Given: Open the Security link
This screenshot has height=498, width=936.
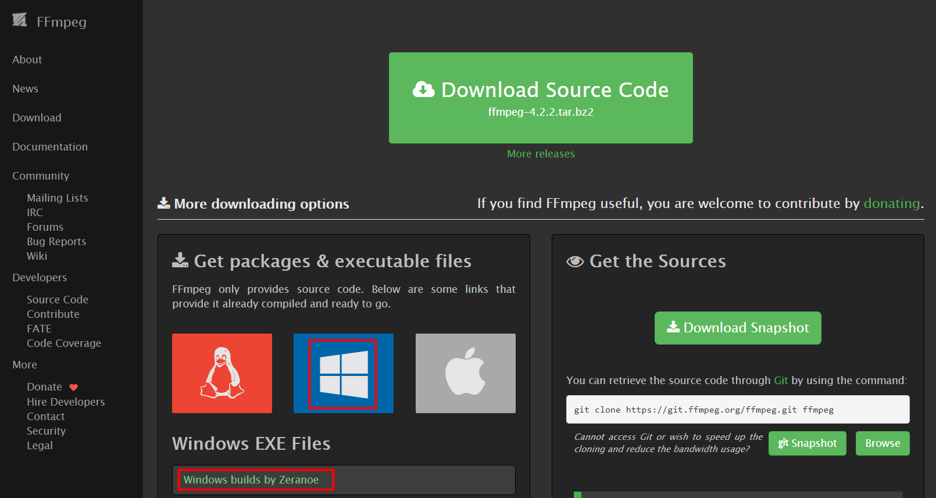Looking at the screenshot, I should [x=47, y=431].
